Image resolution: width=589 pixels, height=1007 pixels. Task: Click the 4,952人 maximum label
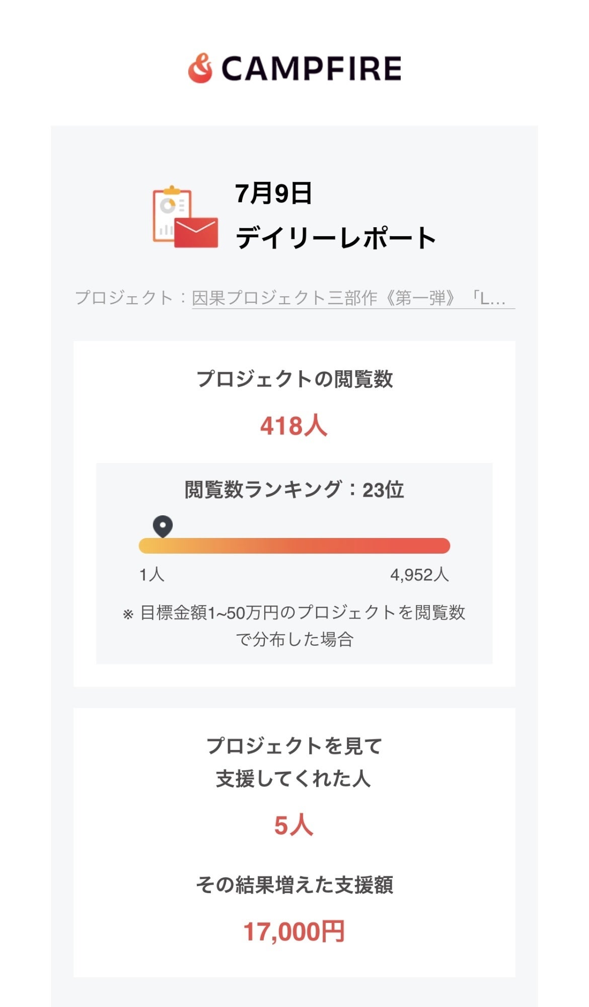[419, 574]
